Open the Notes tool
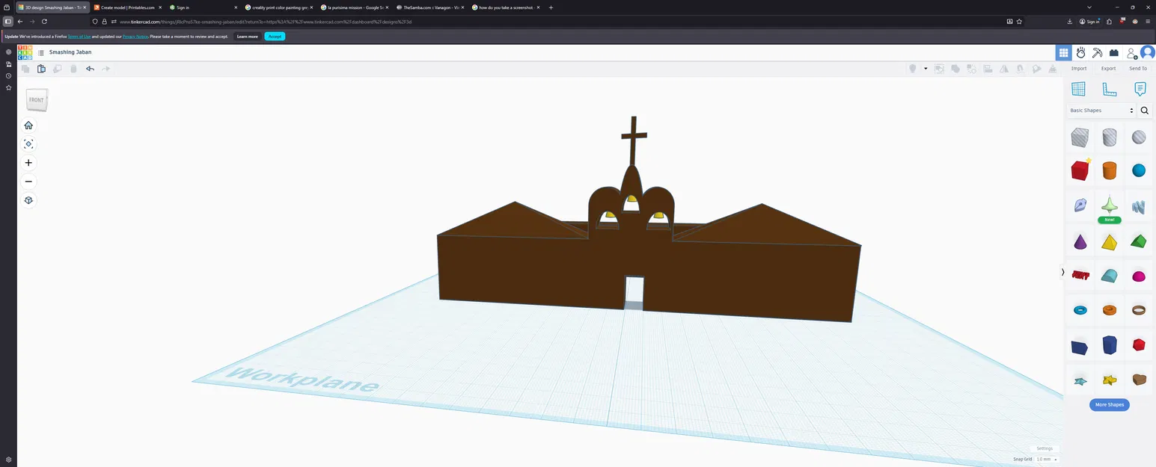1156x467 pixels. coord(1140,89)
